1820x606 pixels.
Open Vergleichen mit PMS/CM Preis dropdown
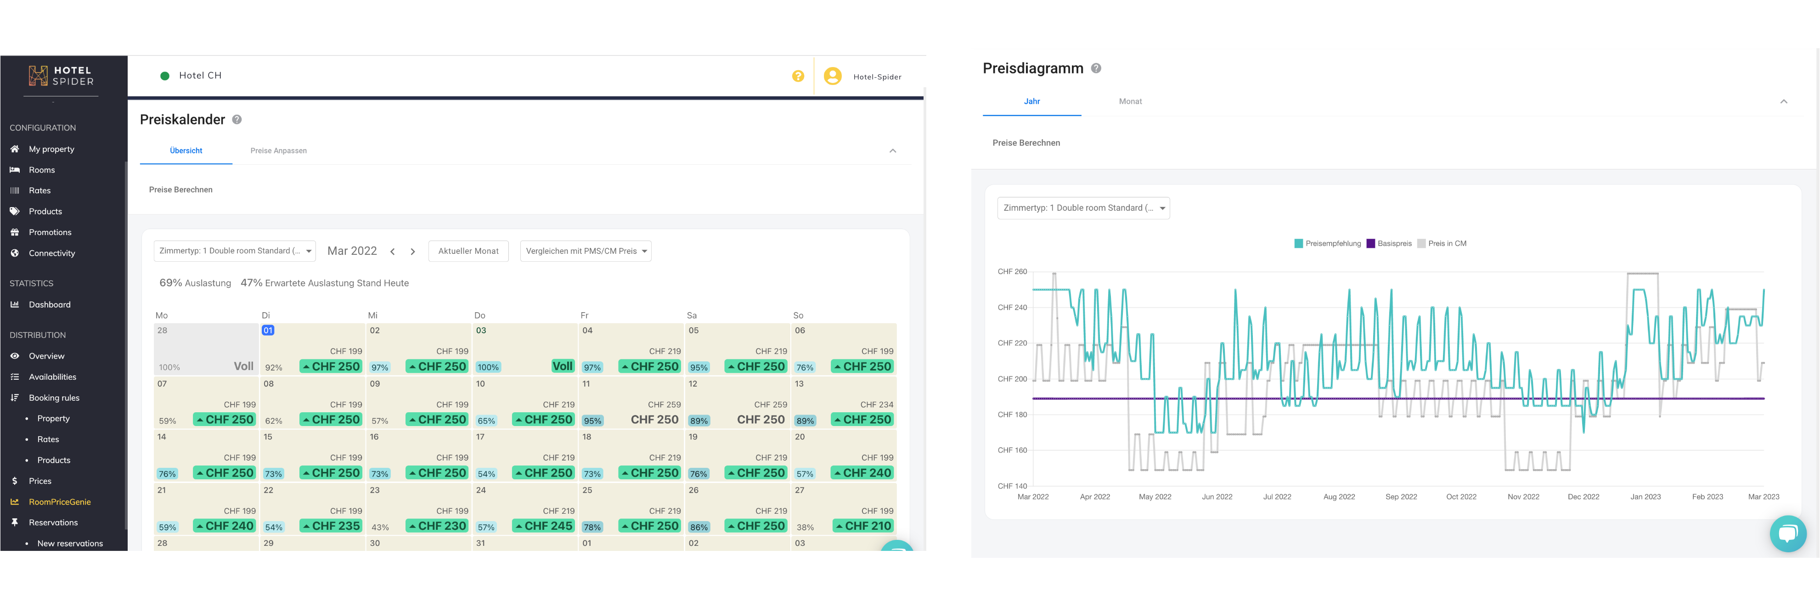(586, 251)
